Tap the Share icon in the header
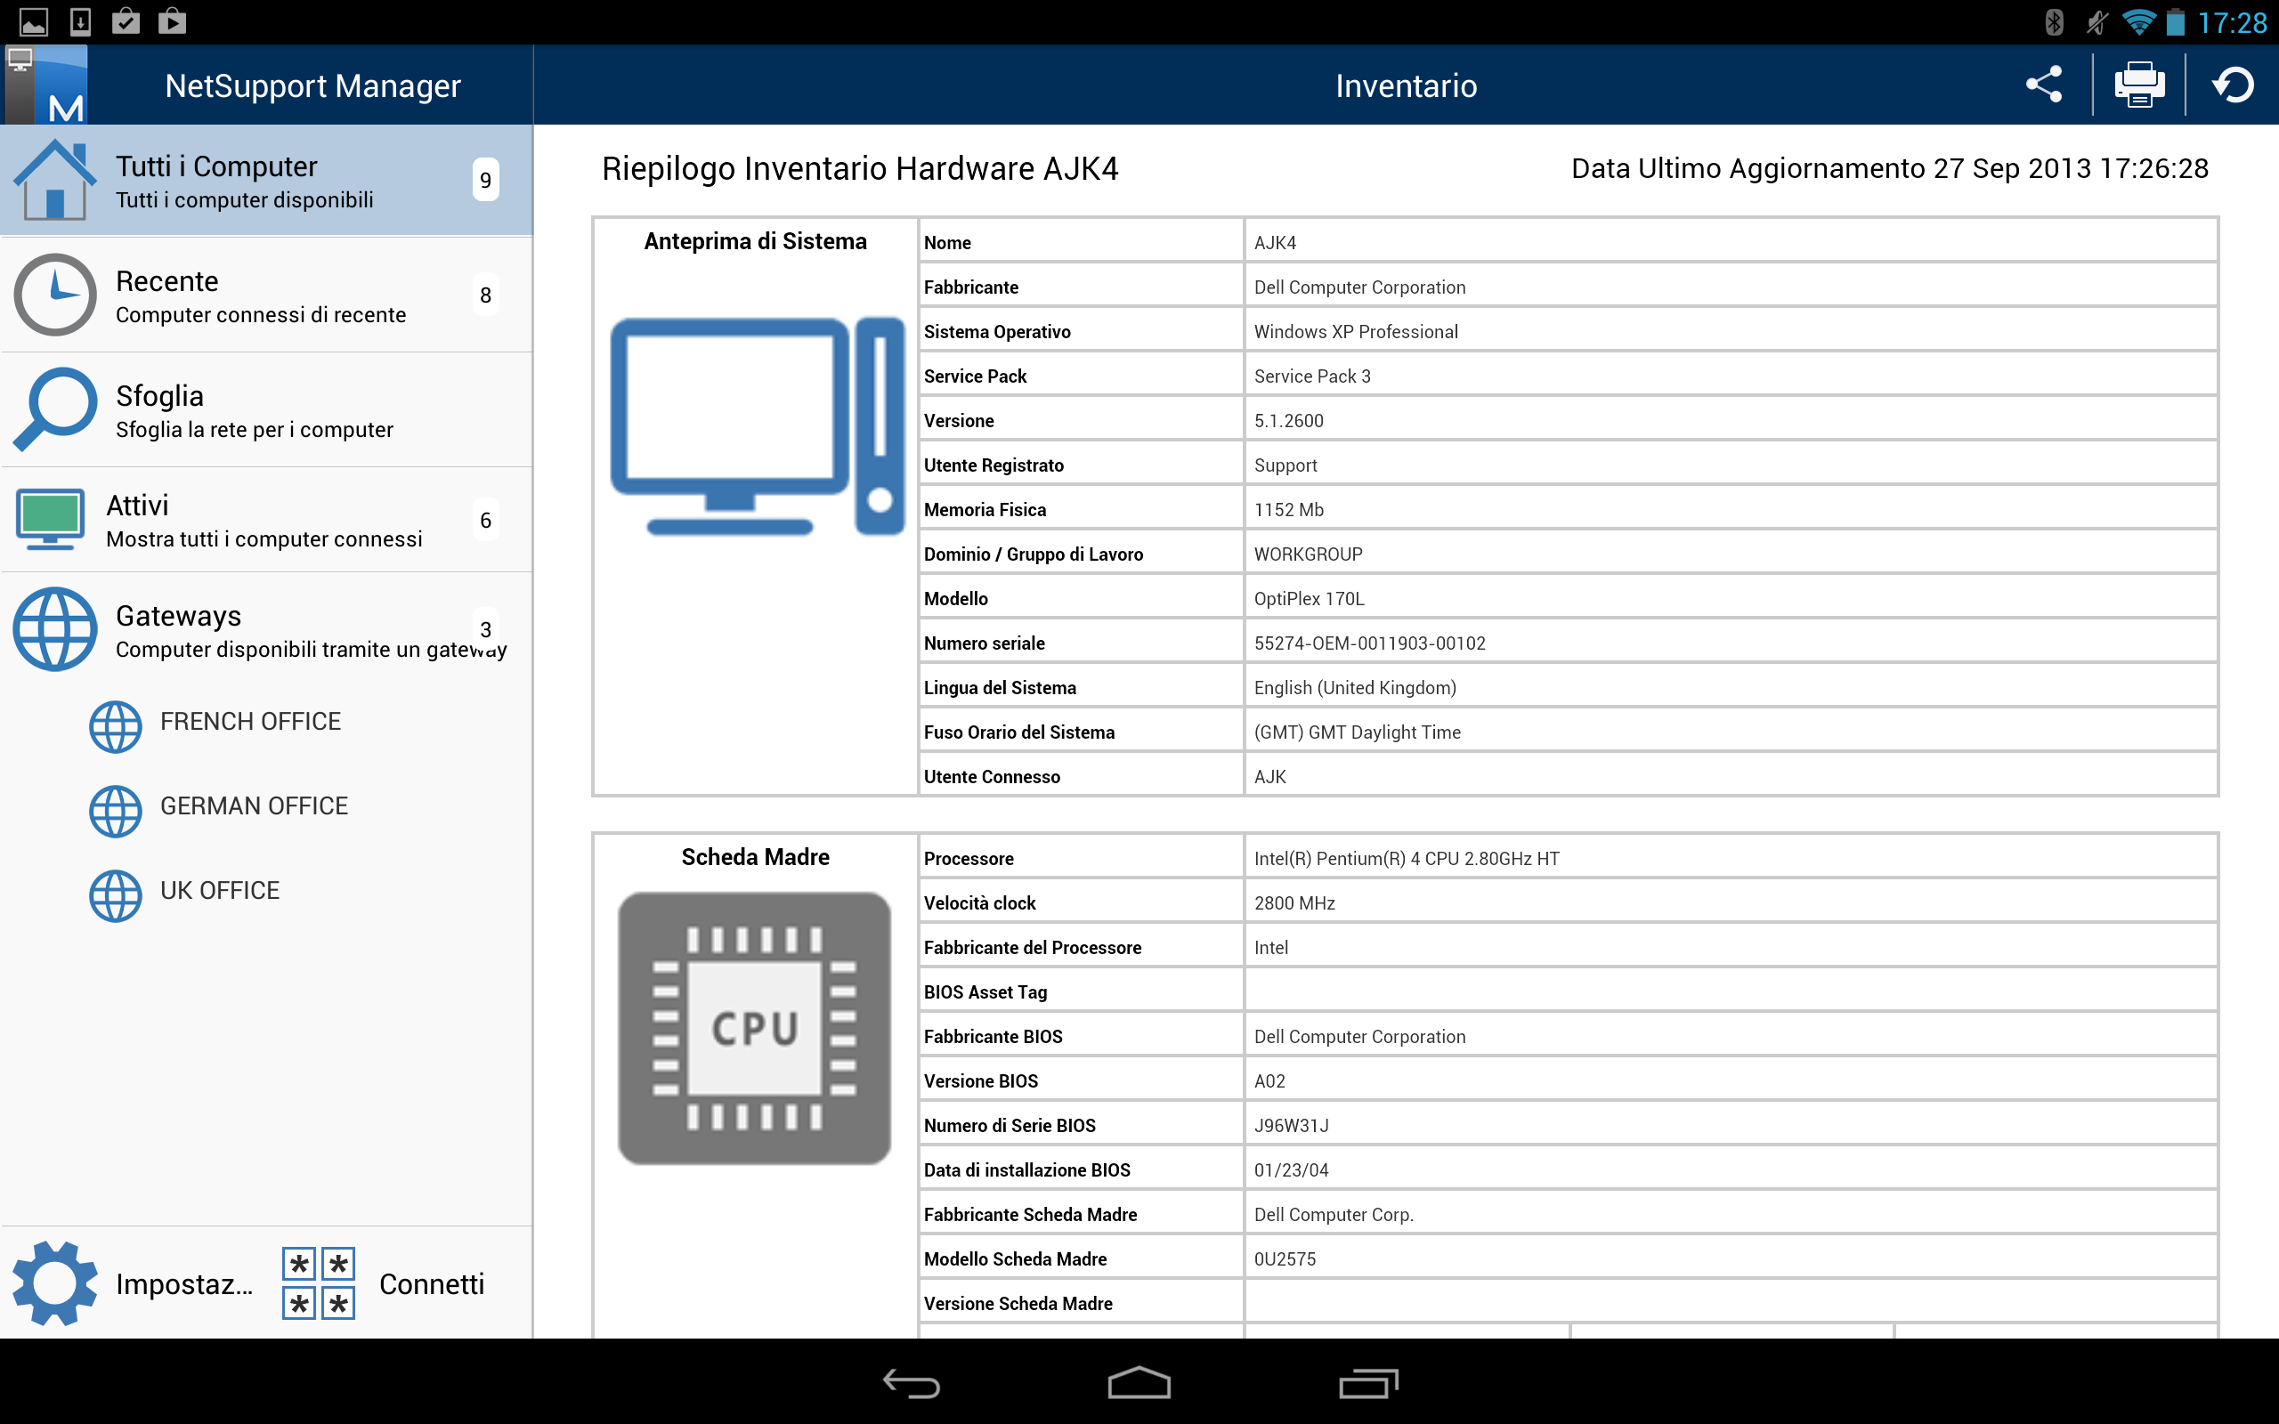The width and height of the screenshot is (2279, 1424). 2045,85
